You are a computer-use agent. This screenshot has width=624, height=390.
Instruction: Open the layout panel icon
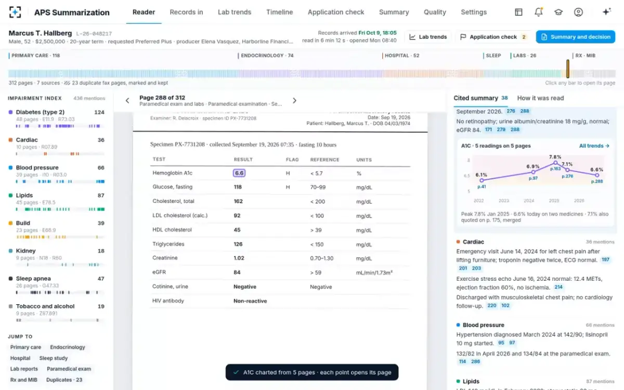(x=518, y=12)
